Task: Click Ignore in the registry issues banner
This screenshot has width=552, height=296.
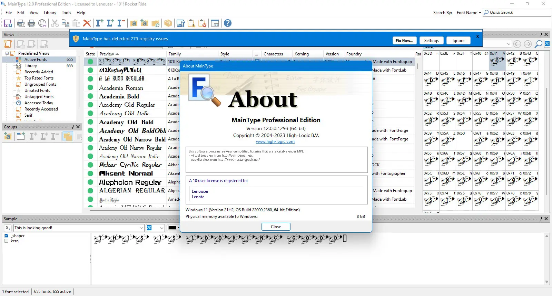Action: [x=459, y=41]
